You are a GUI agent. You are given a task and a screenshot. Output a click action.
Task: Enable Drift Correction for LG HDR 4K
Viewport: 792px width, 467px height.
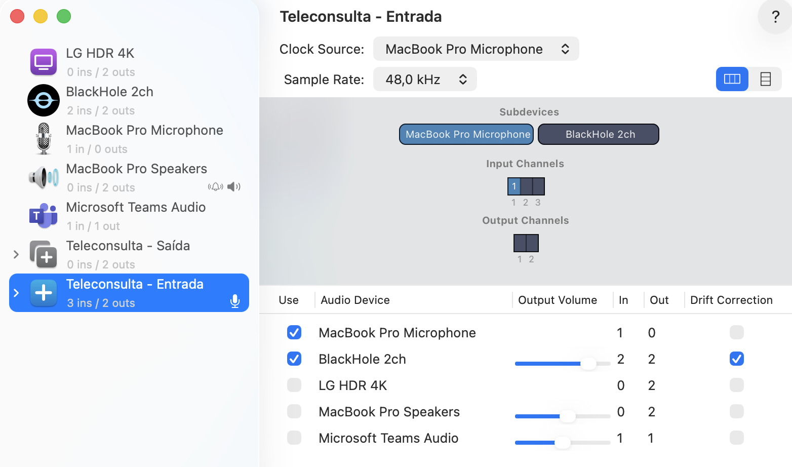click(737, 385)
